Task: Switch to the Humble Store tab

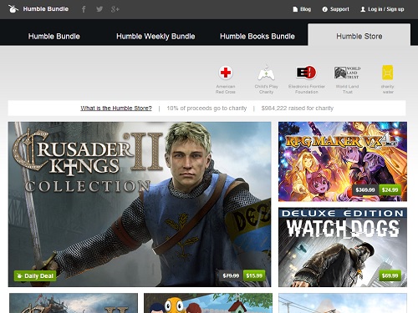Action: (x=359, y=36)
